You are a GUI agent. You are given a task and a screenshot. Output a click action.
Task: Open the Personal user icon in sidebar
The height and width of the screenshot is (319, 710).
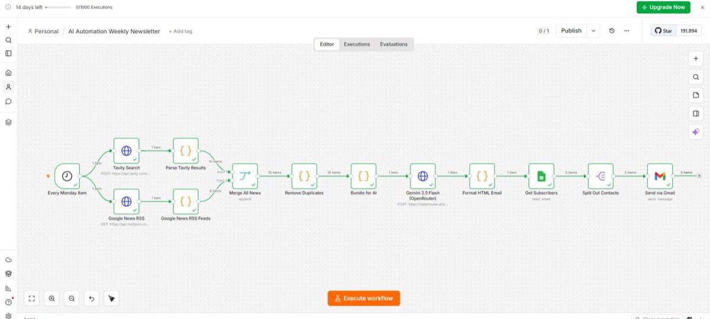(x=8, y=87)
